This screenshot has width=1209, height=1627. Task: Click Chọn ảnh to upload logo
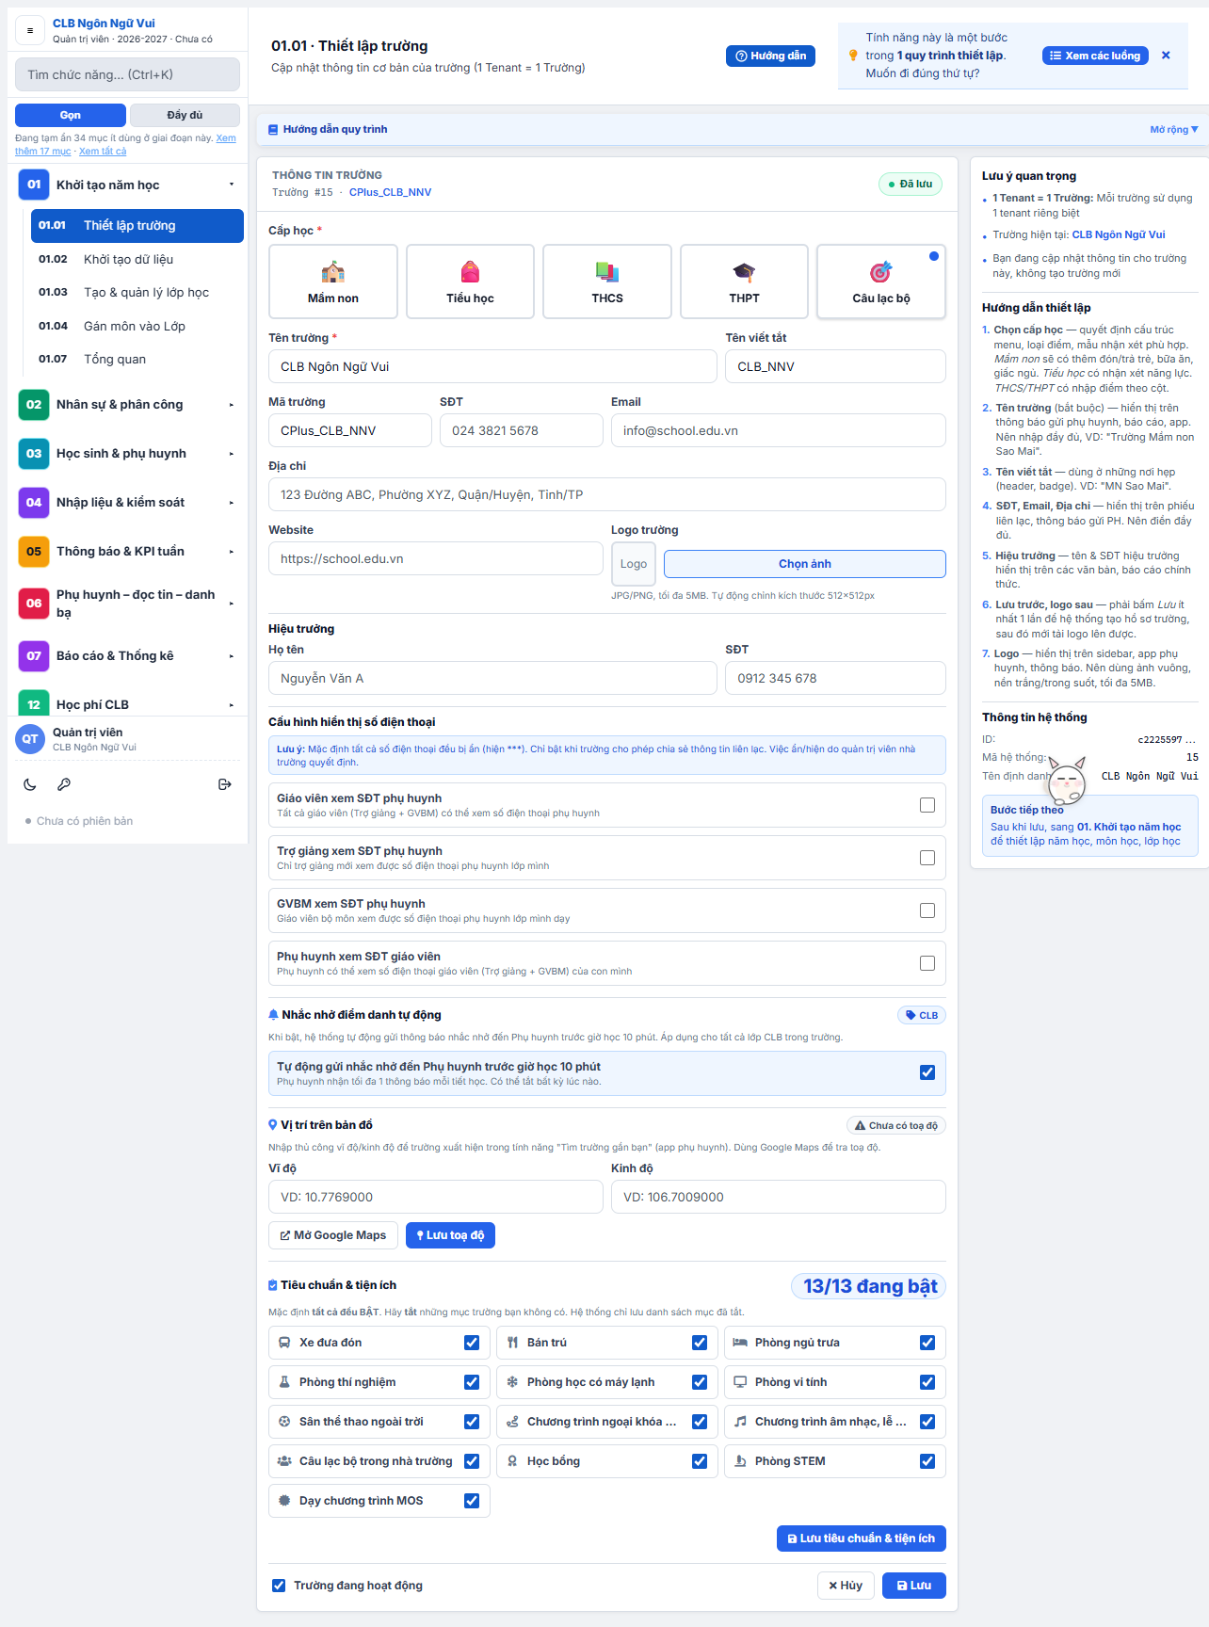805,564
